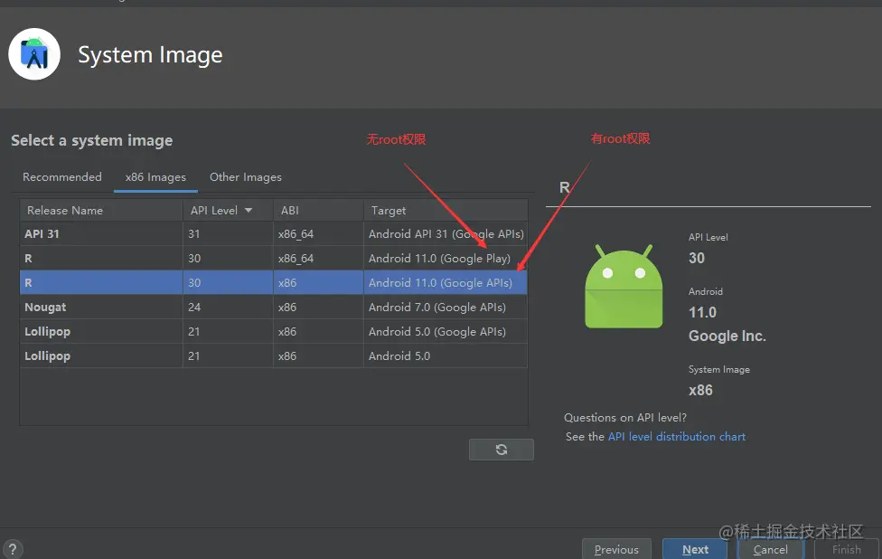This screenshot has width=882, height=559.
Task: Select the R Google Play x86_64 row
Action: 271,259
